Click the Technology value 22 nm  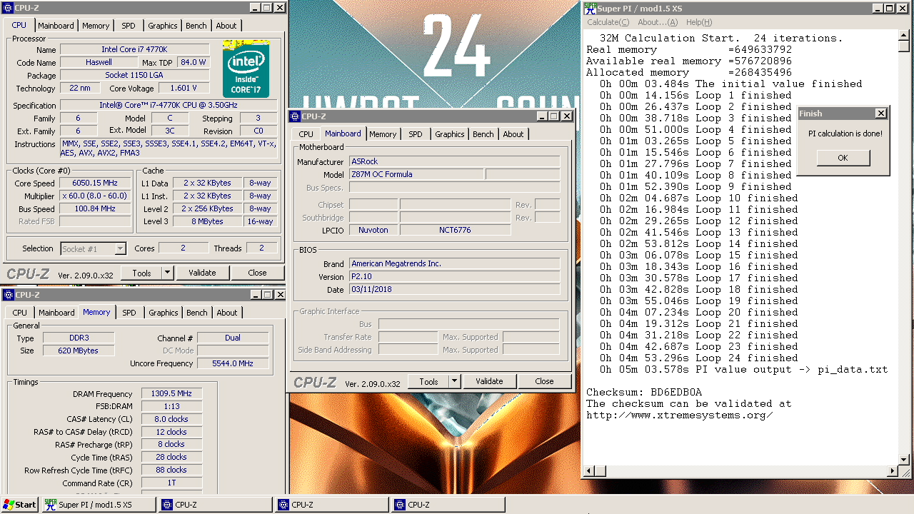coord(80,89)
